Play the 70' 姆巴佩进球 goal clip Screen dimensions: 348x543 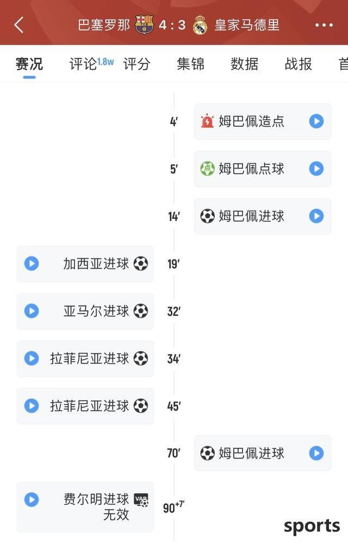pos(316,453)
